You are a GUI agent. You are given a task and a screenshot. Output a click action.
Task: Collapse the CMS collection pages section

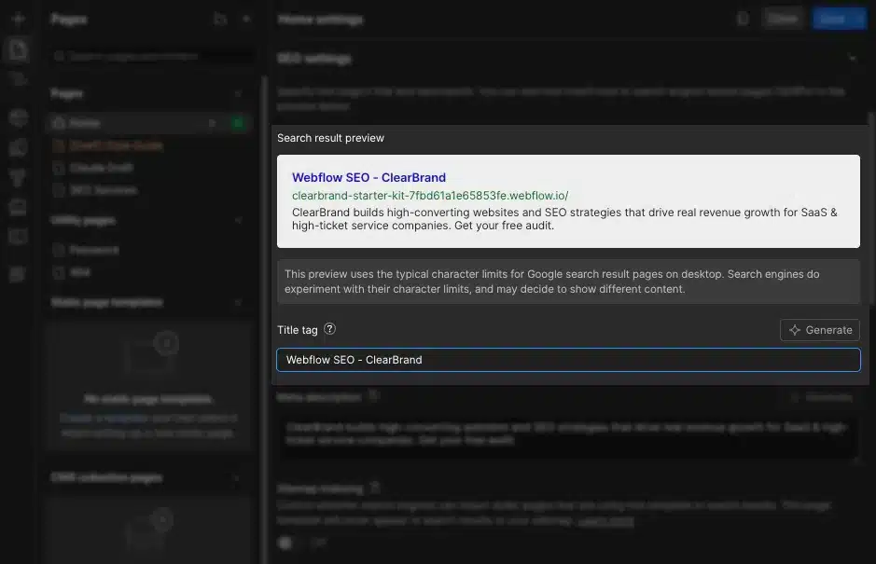238,478
